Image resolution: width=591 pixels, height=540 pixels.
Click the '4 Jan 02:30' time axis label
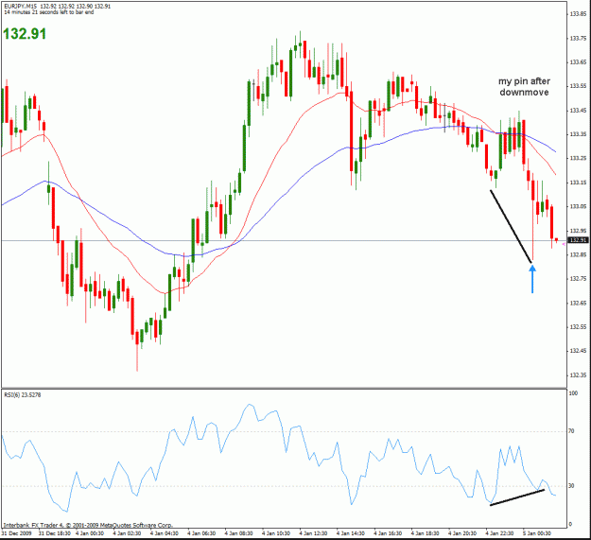[x=127, y=533]
